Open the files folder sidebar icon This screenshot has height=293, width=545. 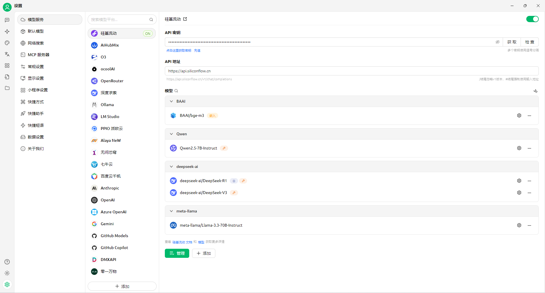coord(7,88)
